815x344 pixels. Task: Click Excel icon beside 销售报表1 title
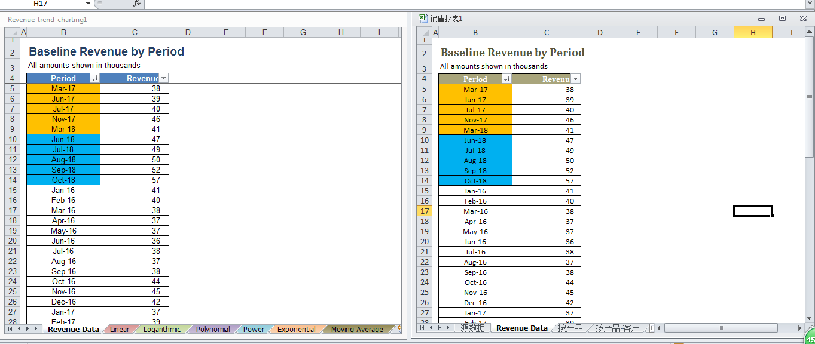[423, 19]
